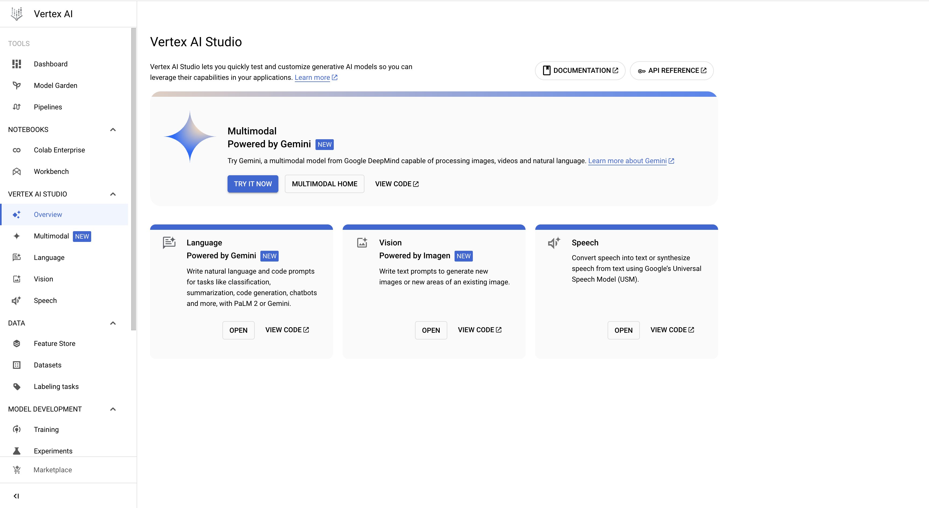Click View Code on Vision card
The image size is (929, 508).
(x=480, y=330)
